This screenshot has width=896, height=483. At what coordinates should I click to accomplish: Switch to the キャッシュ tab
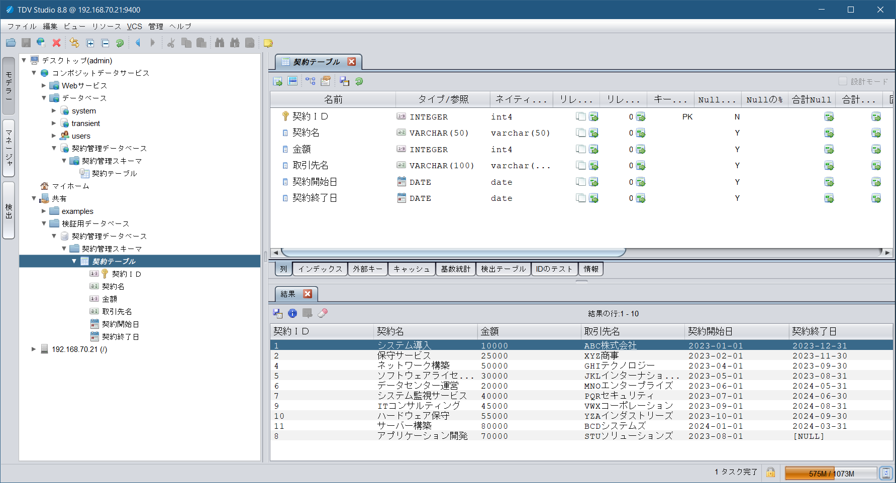(x=412, y=269)
